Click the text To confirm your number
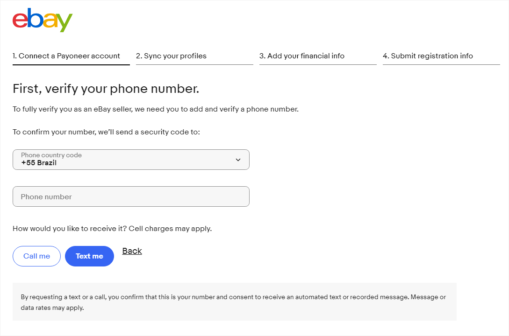 [x=106, y=132]
